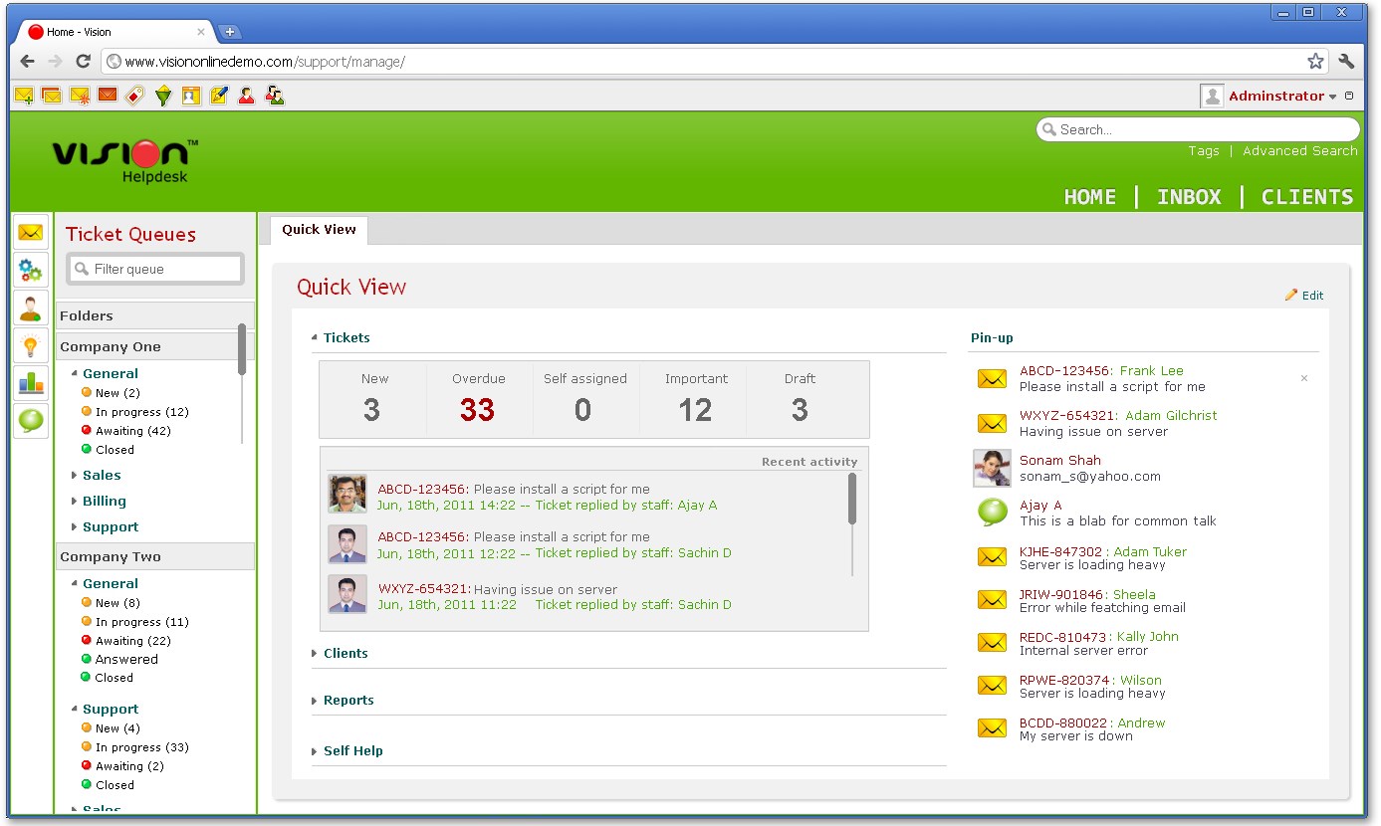Go to INBOX in the top navigation

click(x=1188, y=197)
